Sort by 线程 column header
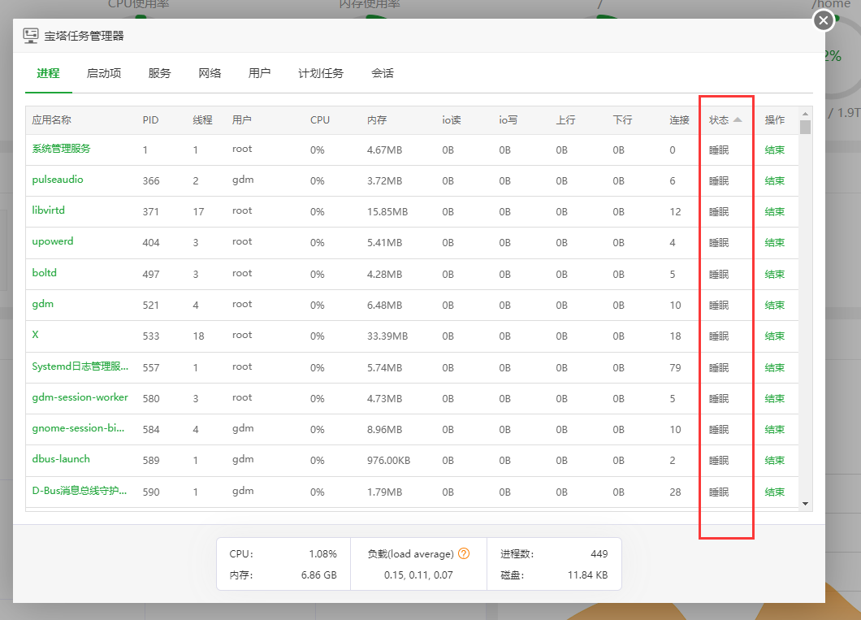Image resolution: width=861 pixels, height=620 pixels. pyautogui.click(x=202, y=119)
